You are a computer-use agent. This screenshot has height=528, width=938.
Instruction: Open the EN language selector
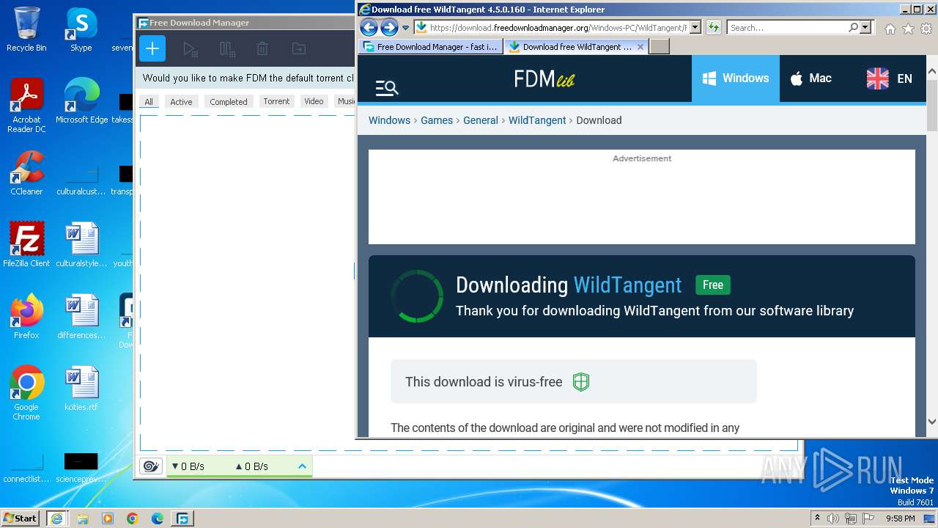(890, 78)
